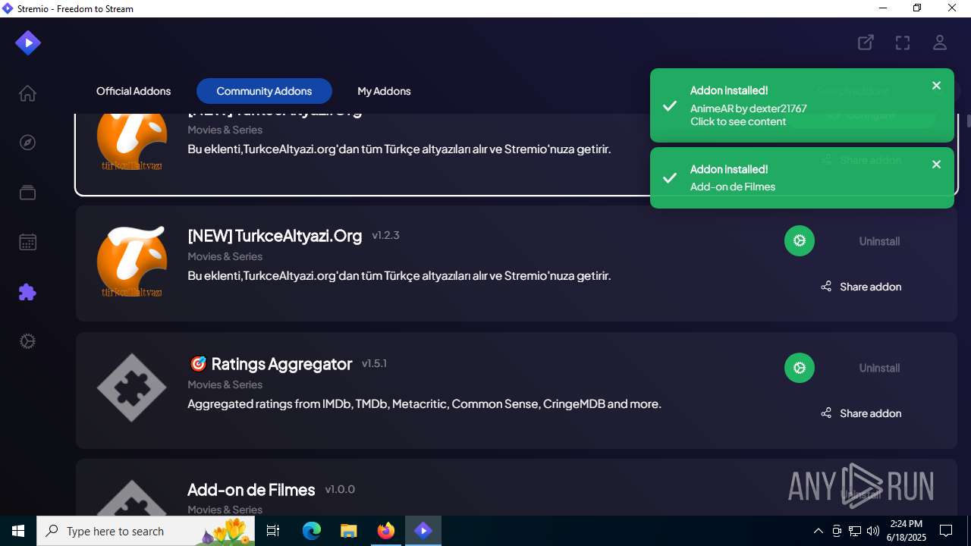This screenshot has height=546, width=971.
Task: Share the Ratings Aggregator addon
Action: [x=861, y=413]
